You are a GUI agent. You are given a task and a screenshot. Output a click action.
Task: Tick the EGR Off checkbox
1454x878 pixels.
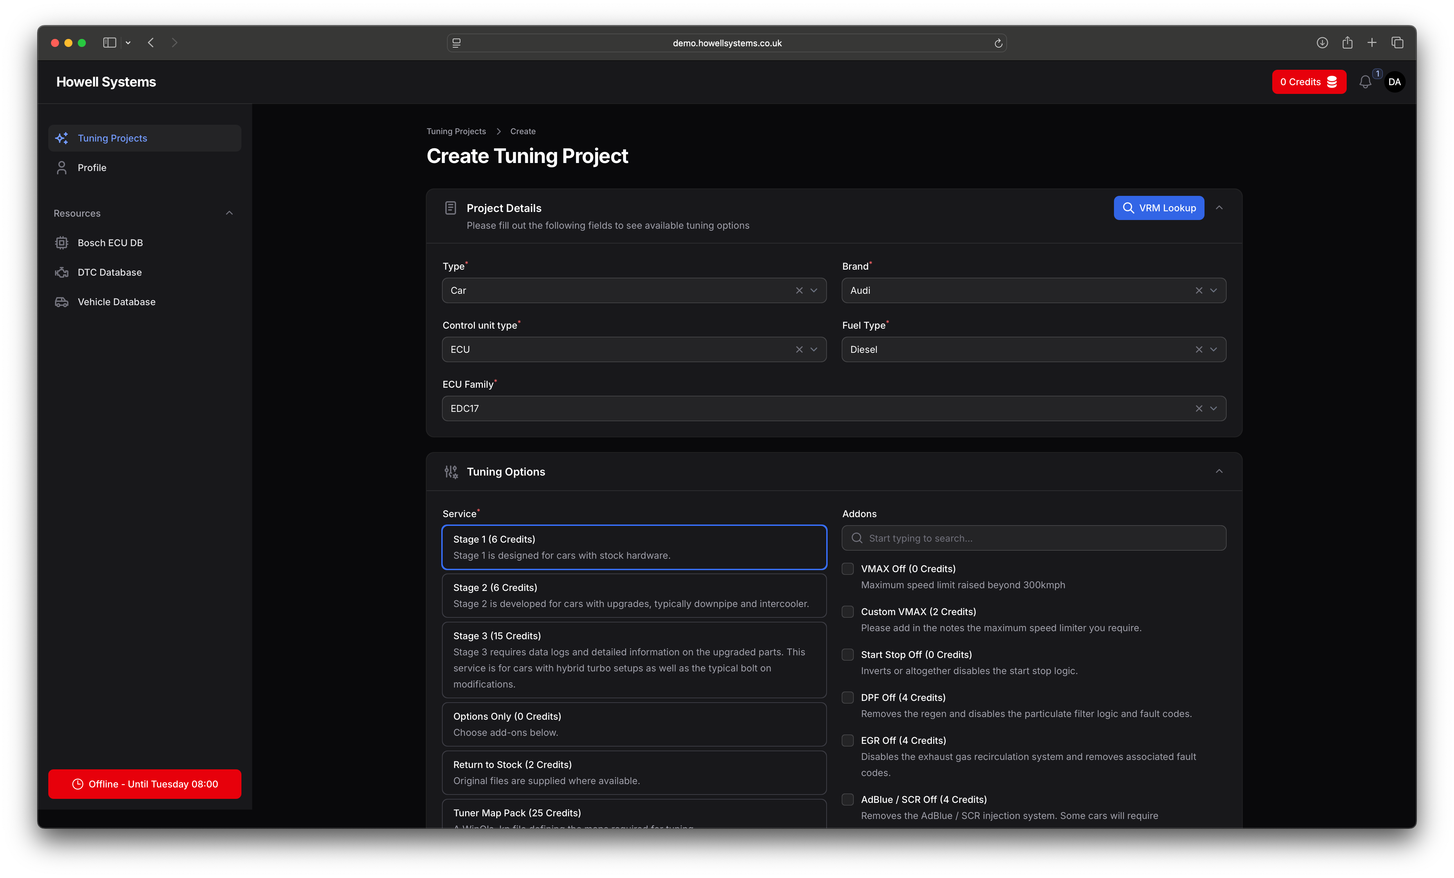pos(847,740)
